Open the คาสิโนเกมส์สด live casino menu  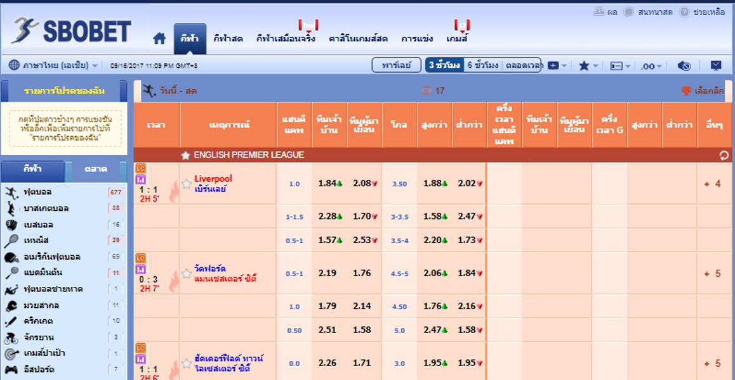tap(358, 39)
